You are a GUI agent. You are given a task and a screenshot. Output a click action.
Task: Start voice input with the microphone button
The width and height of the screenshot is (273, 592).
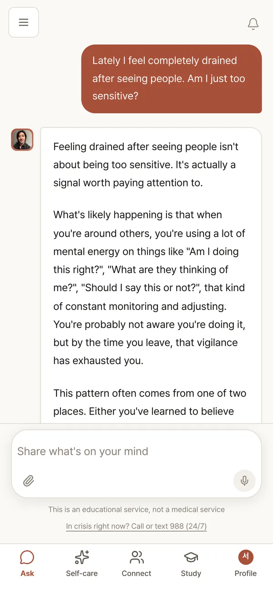(x=244, y=481)
